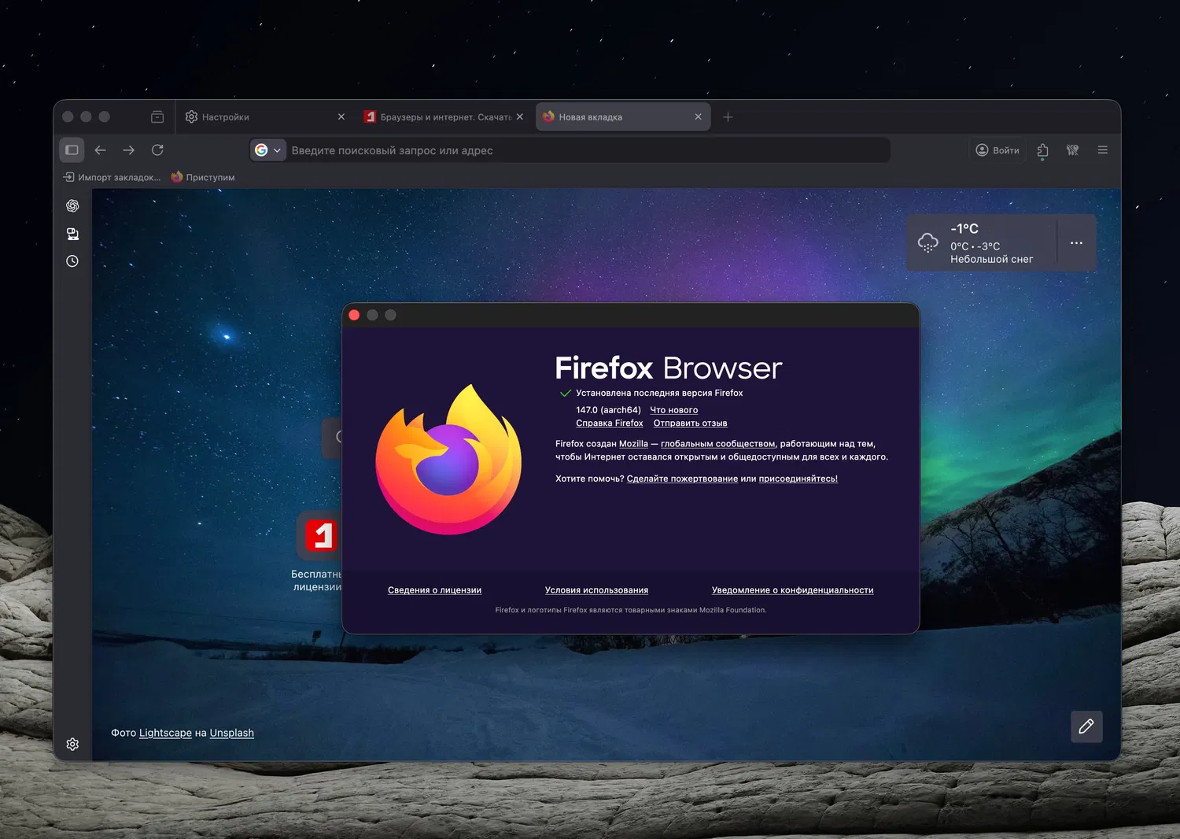
Task: Close the Браузеры и интернет tab
Action: pyautogui.click(x=519, y=116)
